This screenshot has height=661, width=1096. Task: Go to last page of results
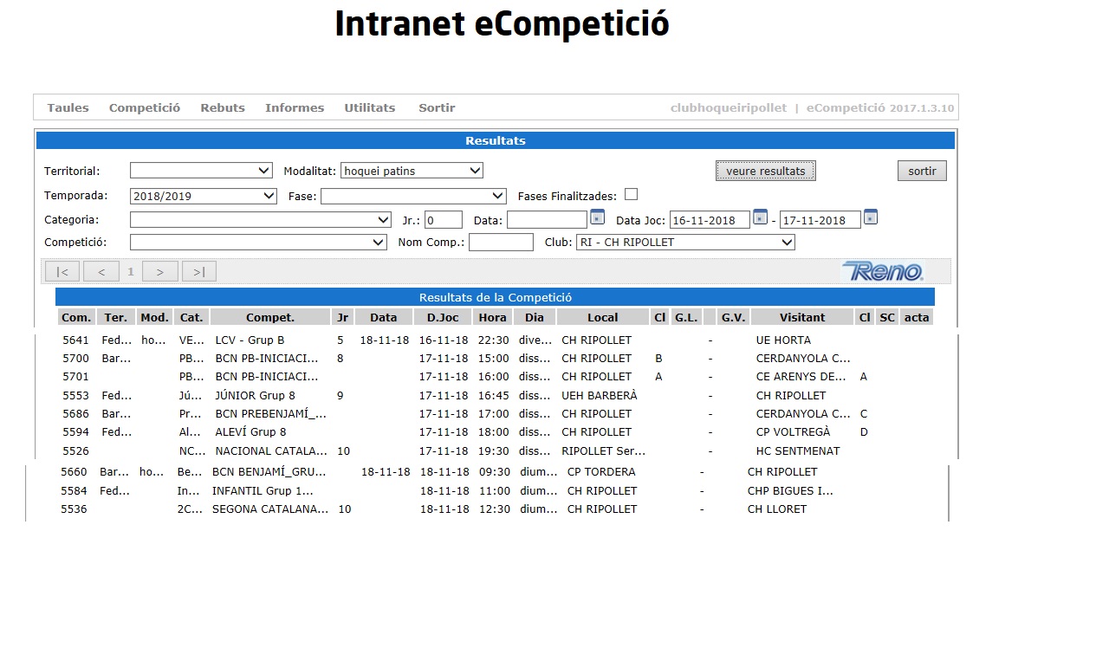pos(199,271)
